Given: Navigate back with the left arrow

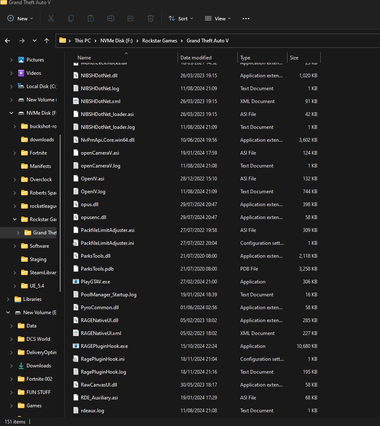Looking at the screenshot, I should 7,41.
